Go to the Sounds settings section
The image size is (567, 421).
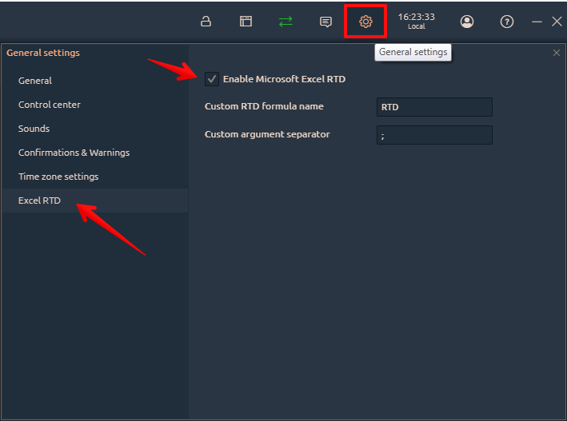click(x=34, y=129)
